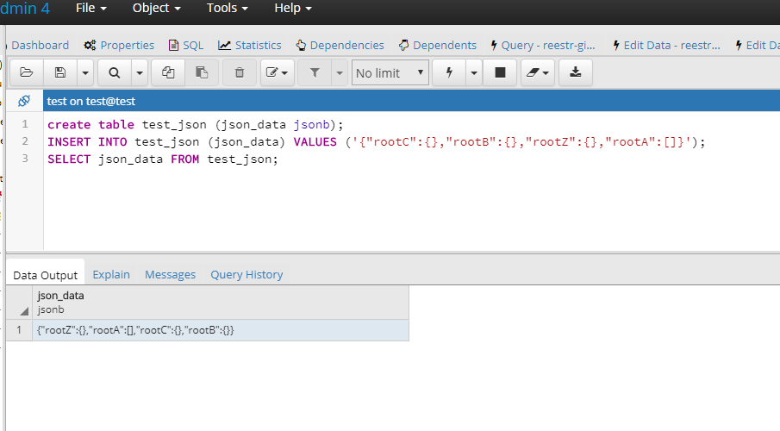Select the json_data result cell in row 1
This screenshot has height=431, width=780.
coord(221,330)
